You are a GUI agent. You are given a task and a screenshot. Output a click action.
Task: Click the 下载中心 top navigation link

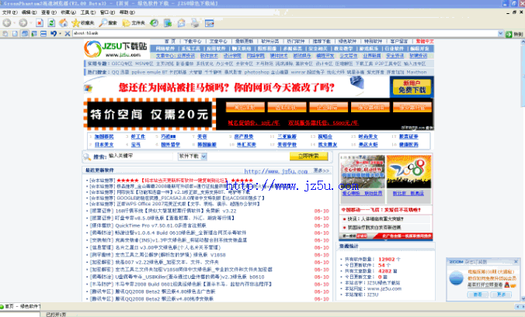point(193,41)
